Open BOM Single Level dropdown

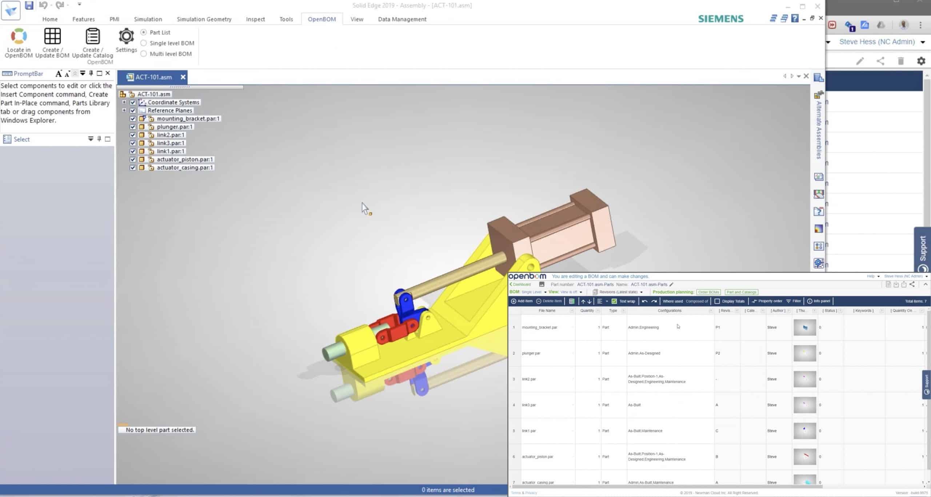pos(534,292)
